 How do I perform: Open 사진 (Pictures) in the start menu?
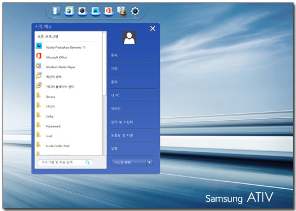pos(133,69)
